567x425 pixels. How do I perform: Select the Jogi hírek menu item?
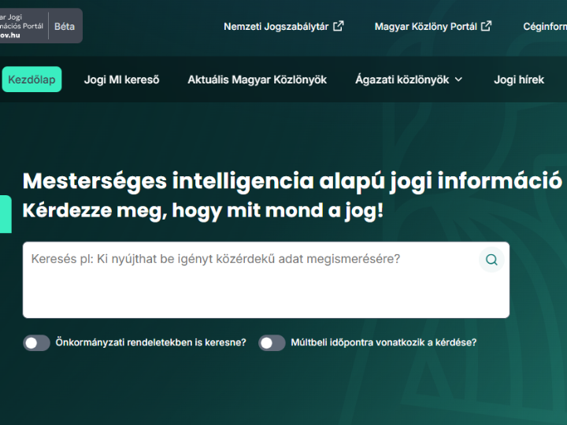519,79
